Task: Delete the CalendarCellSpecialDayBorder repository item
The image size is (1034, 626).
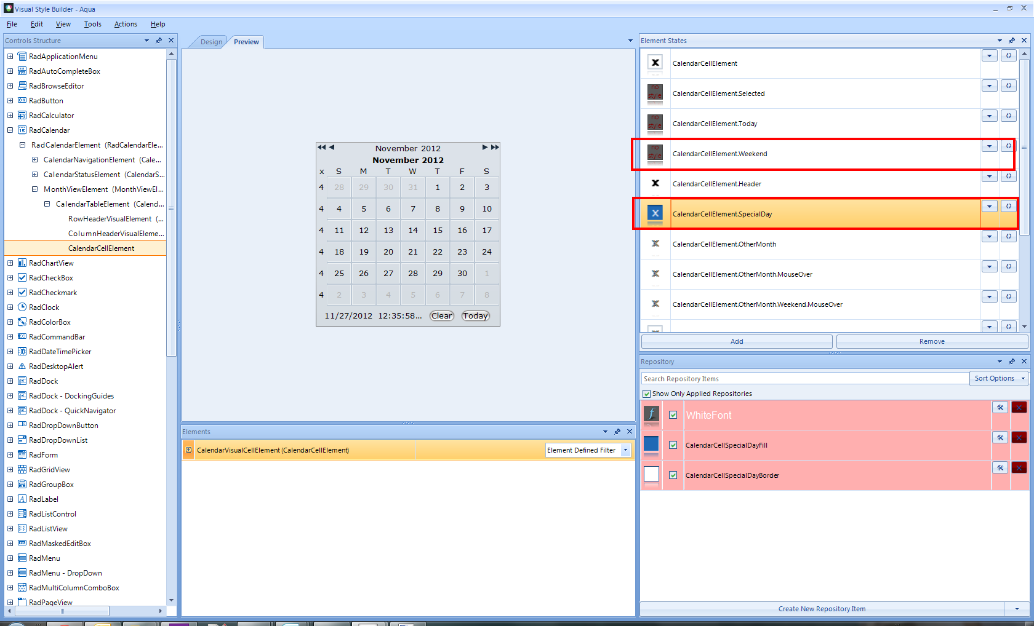Action: pyautogui.click(x=1019, y=467)
